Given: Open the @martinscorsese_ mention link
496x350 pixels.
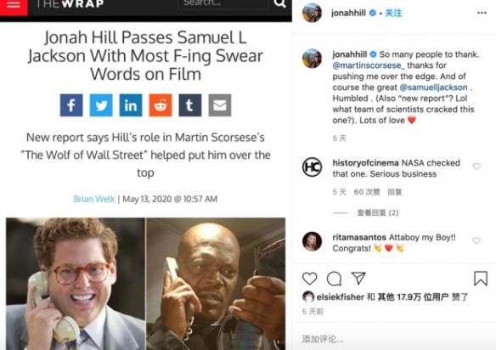Looking at the screenshot, I should click(369, 65).
